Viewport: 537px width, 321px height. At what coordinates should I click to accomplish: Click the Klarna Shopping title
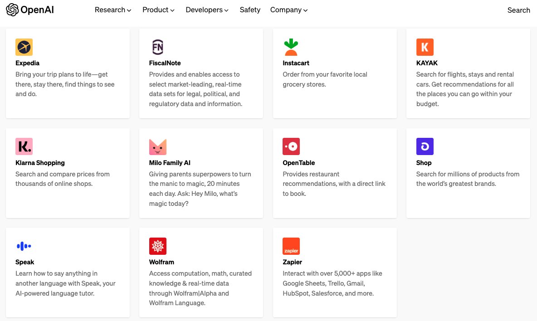tap(40, 163)
